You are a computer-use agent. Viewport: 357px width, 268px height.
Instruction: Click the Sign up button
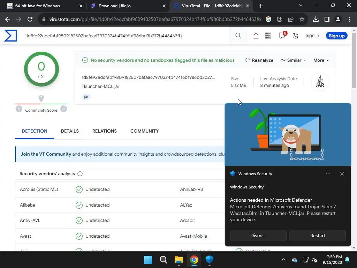click(336, 36)
